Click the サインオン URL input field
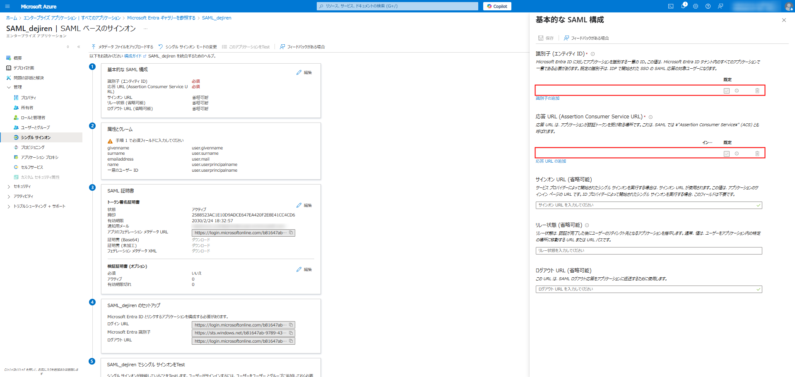This screenshot has width=795, height=377. [649, 205]
